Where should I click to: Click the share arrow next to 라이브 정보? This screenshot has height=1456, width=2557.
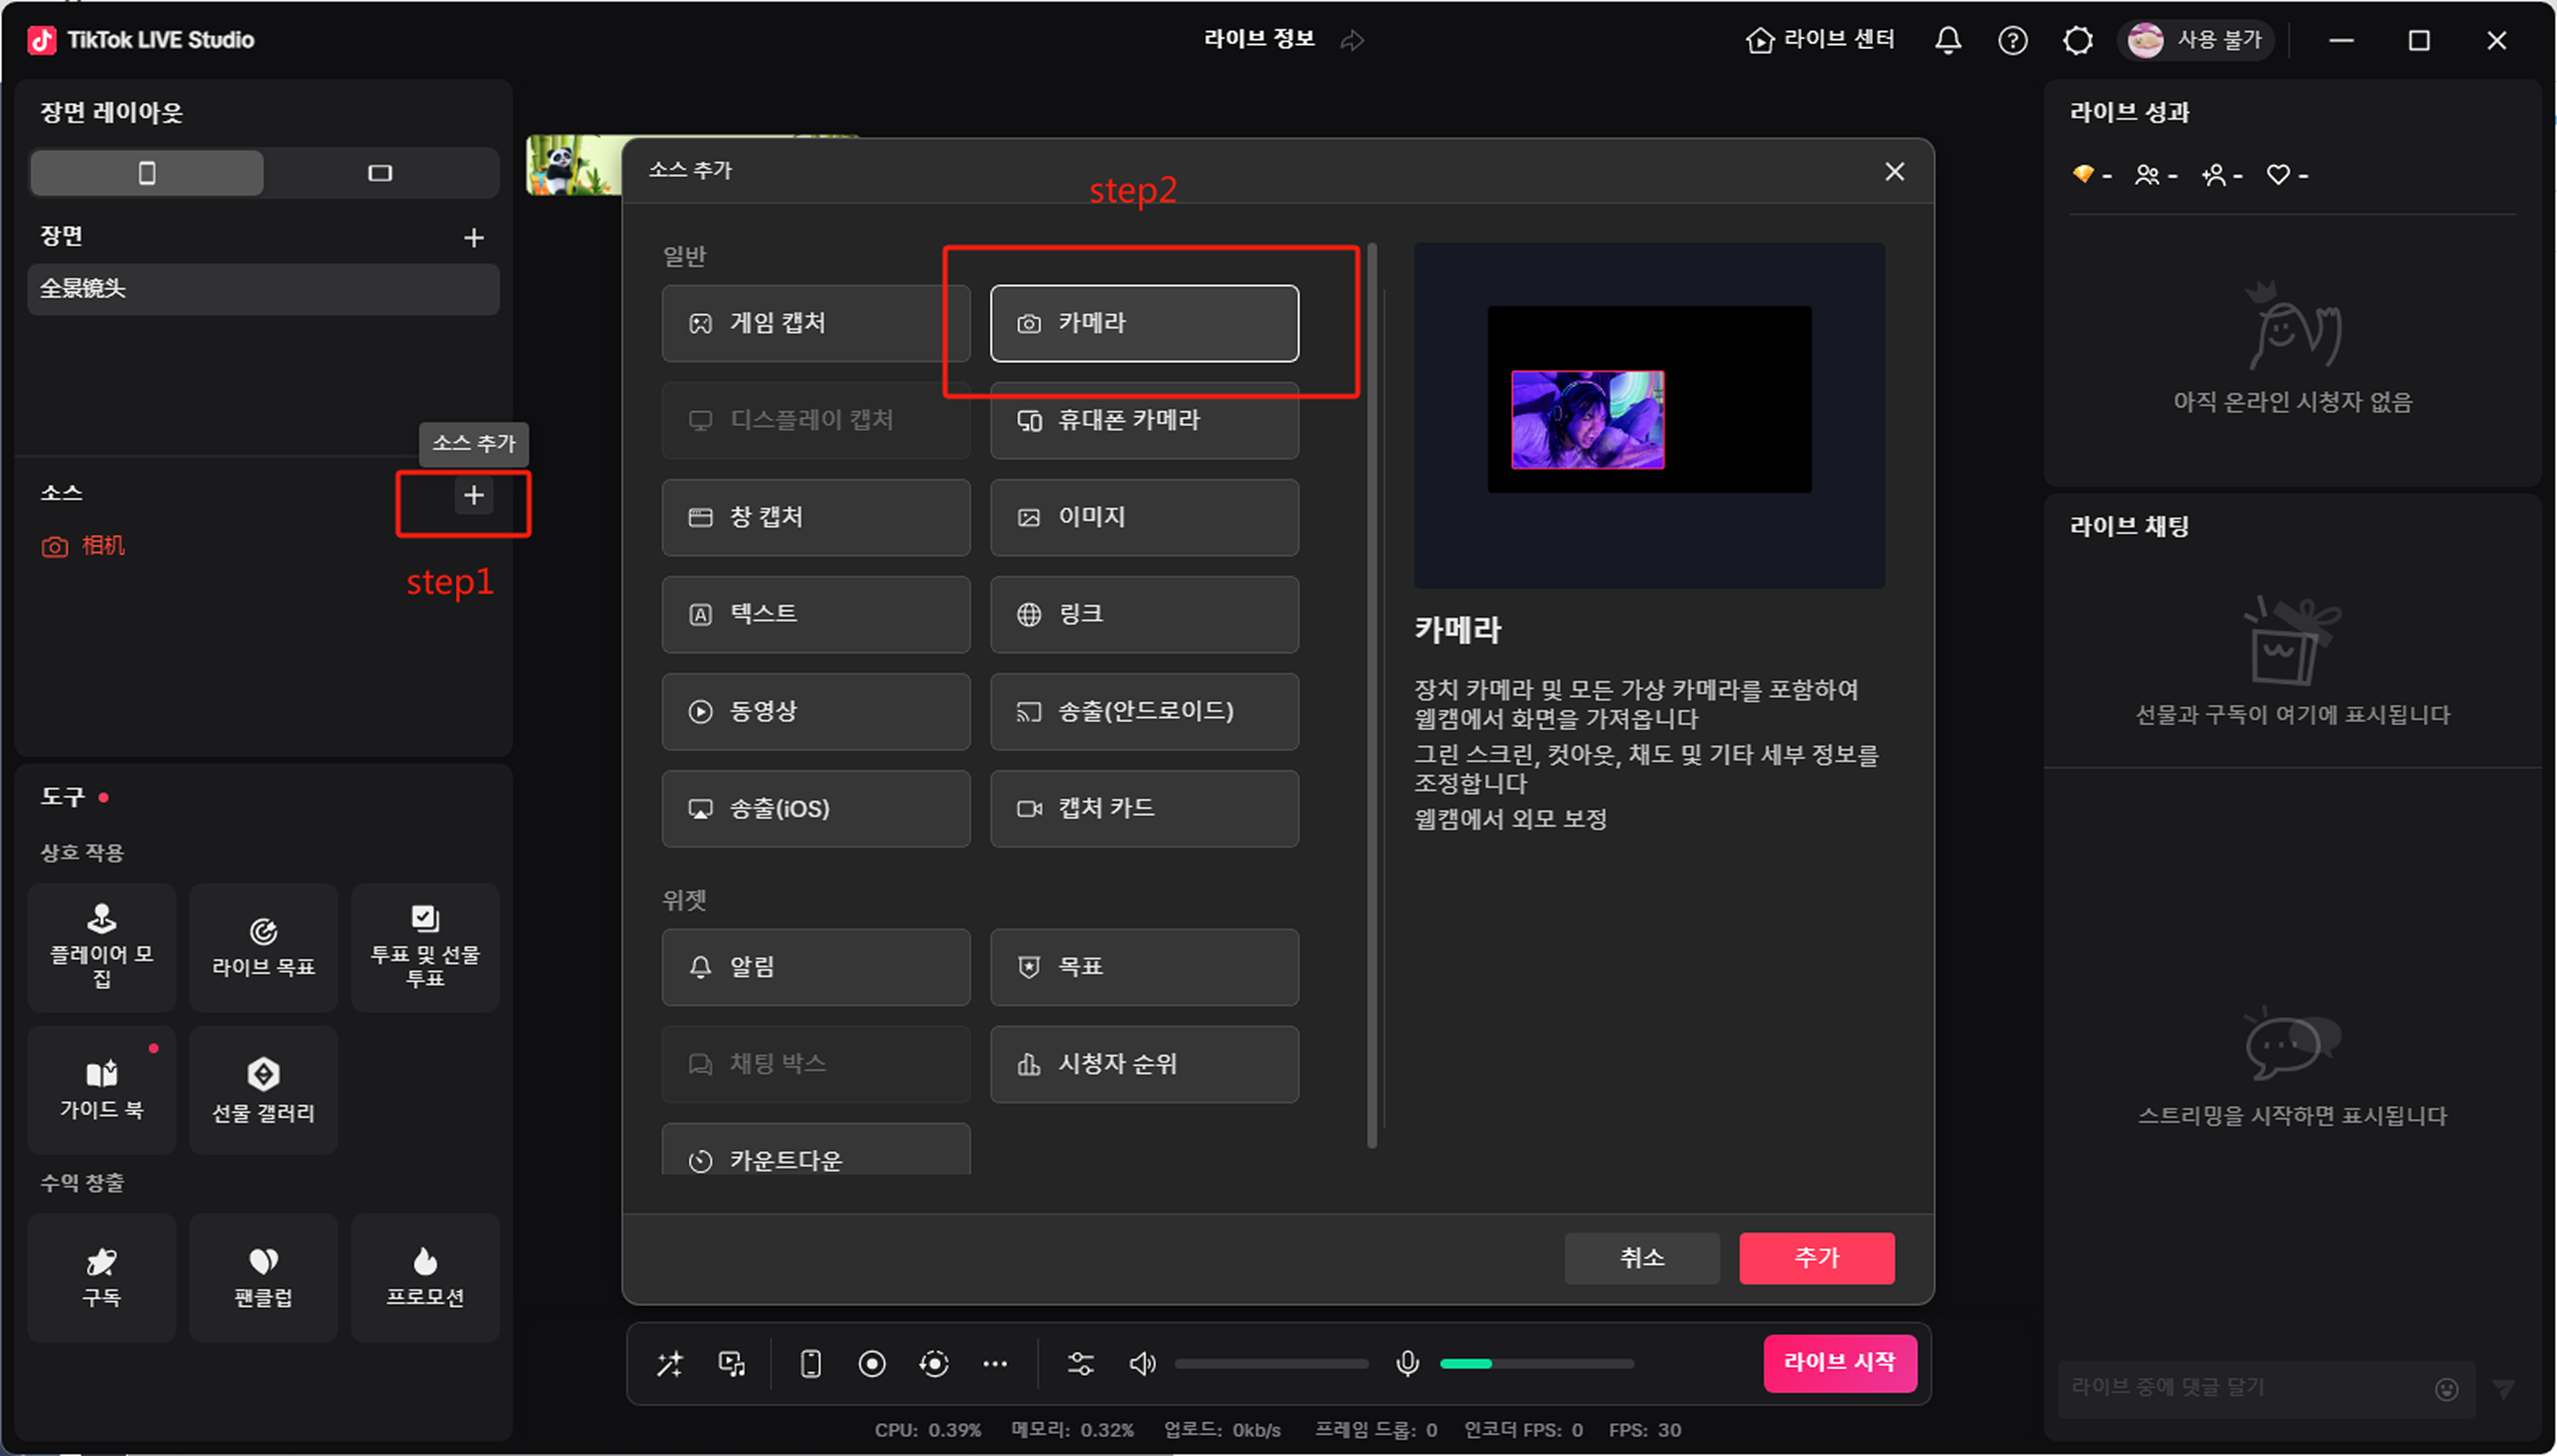point(1352,40)
